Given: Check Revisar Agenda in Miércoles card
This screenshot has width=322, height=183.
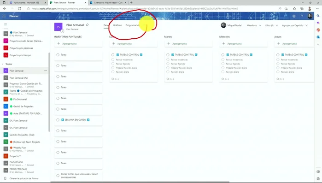Looking at the screenshot, I should click(x=223, y=64).
